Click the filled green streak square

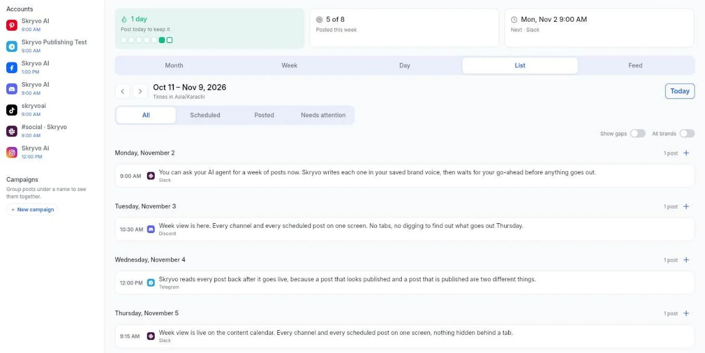click(x=162, y=40)
